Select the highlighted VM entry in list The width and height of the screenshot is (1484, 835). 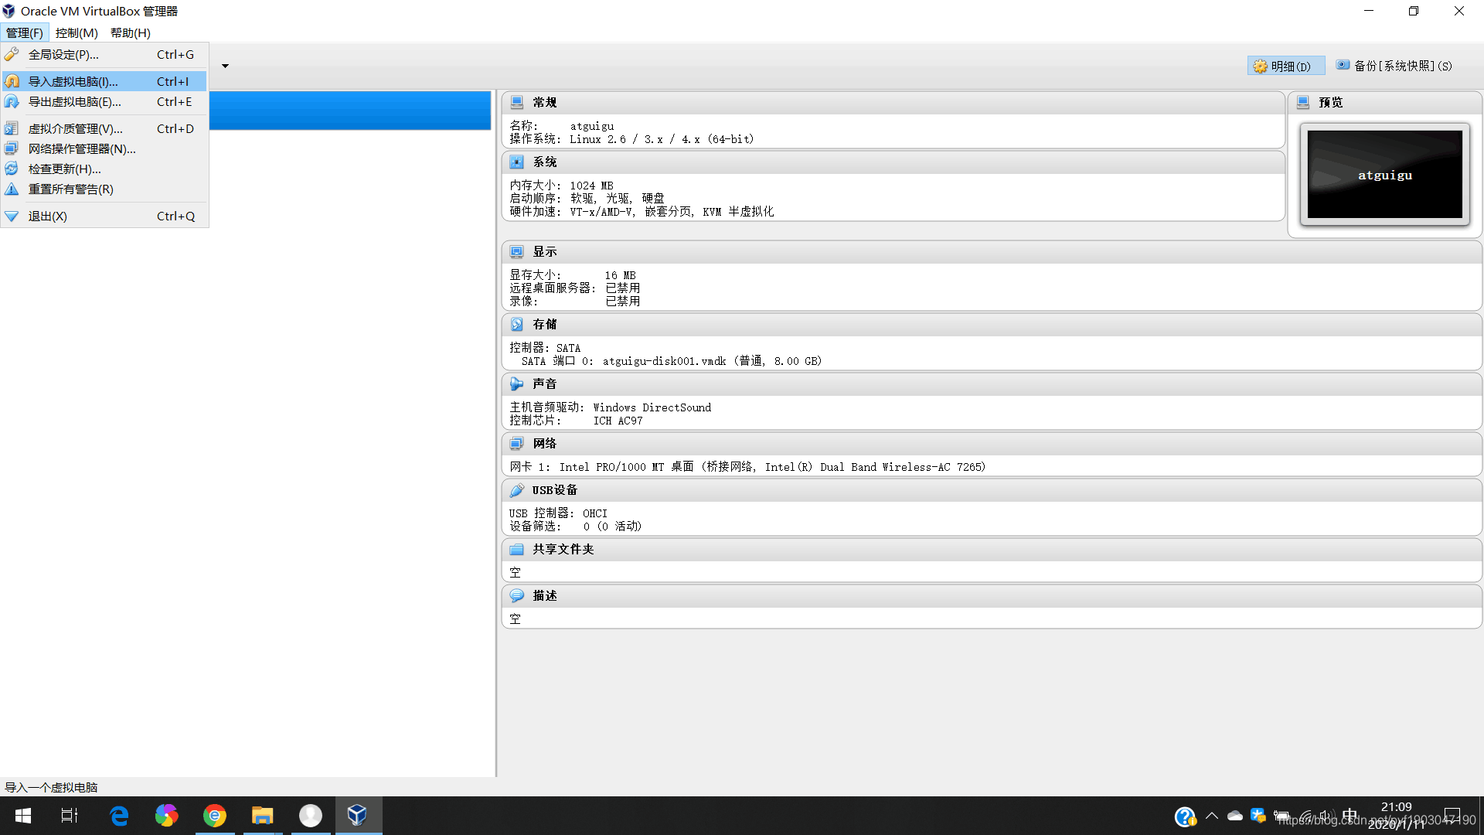(349, 111)
